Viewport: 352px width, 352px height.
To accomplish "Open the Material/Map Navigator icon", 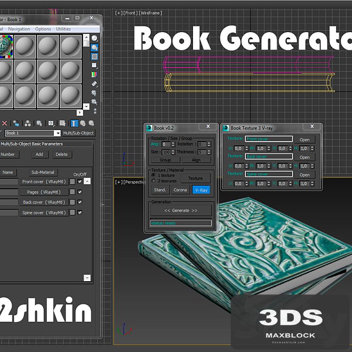I will click(x=95, y=111).
